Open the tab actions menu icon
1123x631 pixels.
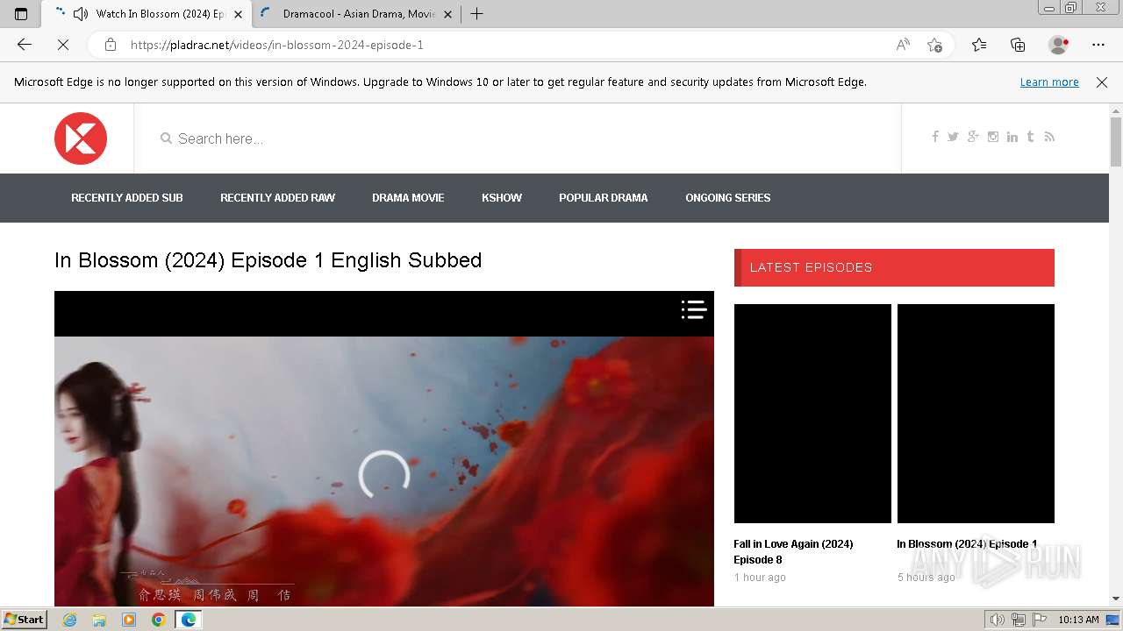[x=21, y=14]
